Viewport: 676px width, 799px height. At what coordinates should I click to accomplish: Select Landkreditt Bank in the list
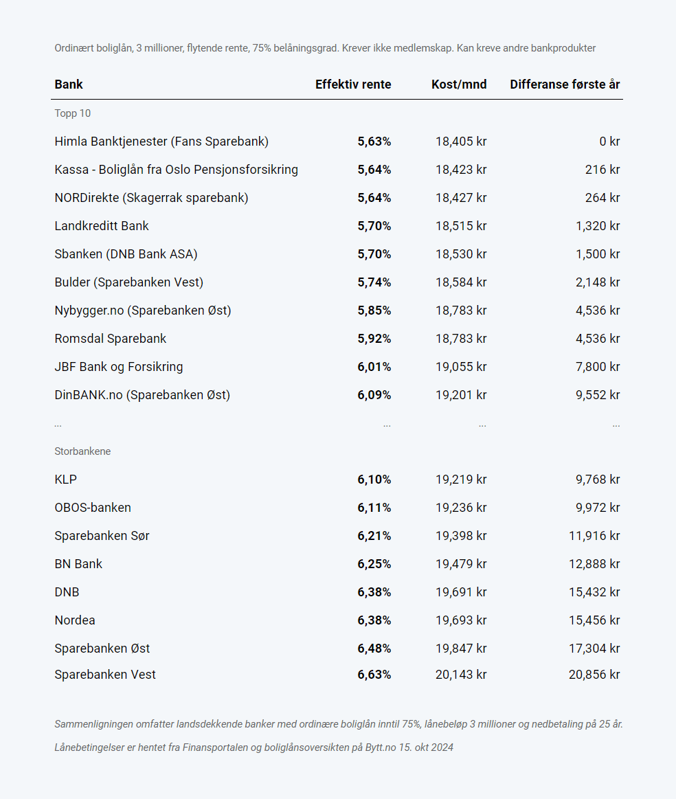pos(102,226)
